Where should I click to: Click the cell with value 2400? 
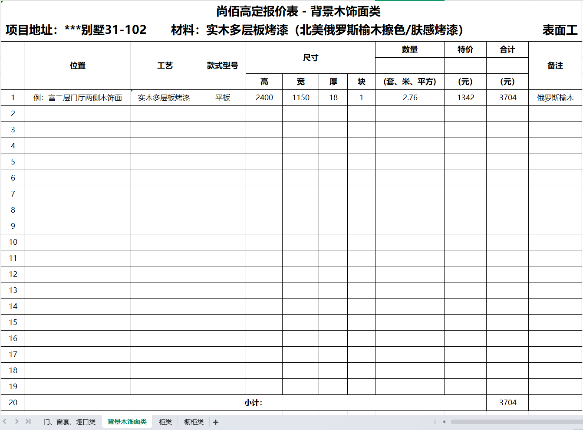(x=264, y=98)
